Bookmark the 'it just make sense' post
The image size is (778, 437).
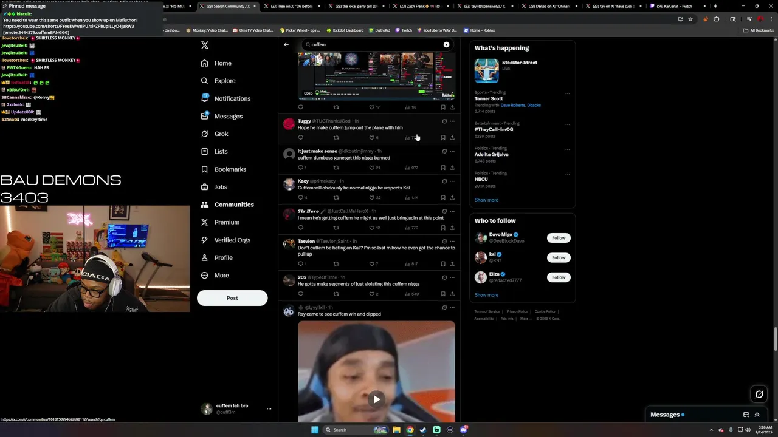tap(443, 168)
